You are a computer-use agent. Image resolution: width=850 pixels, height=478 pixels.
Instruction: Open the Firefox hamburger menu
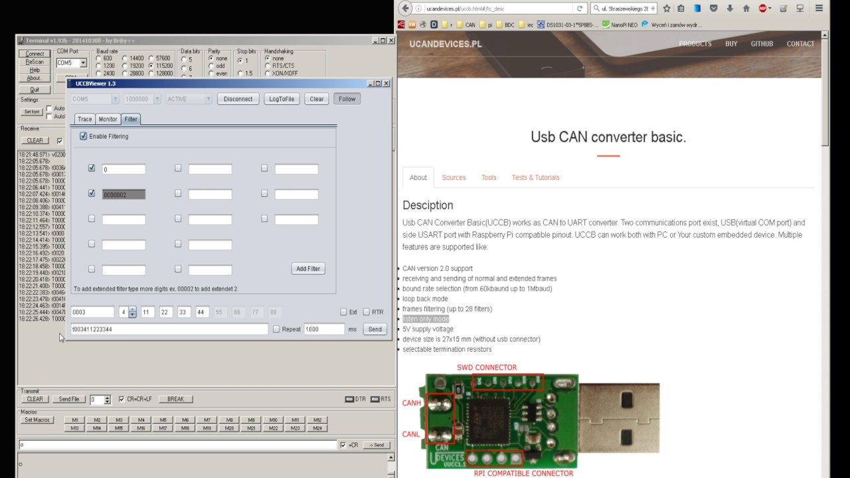tap(819, 9)
